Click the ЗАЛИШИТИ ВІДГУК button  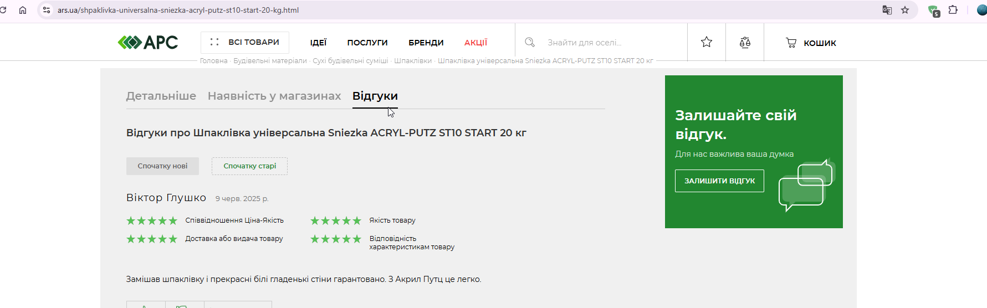click(719, 181)
